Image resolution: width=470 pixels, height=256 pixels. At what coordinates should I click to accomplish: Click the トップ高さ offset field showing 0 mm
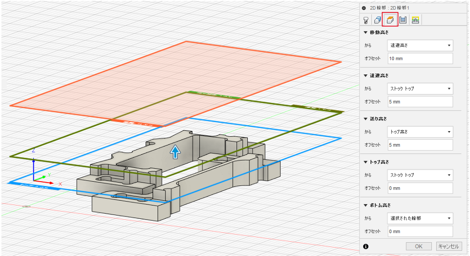pos(420,188)
